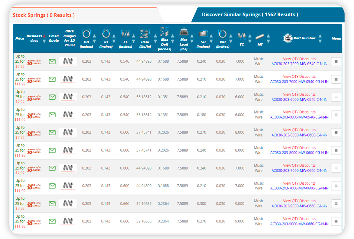The height and width of the screenshot is (239, 354).
Task: Click part number AC030-203-7000-MW-0540-C-N-IN
Action: click(x=299, y=63)
